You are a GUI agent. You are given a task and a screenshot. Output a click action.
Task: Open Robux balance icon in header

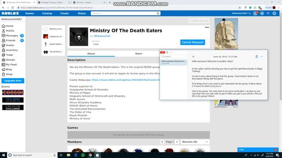point(262,14)
